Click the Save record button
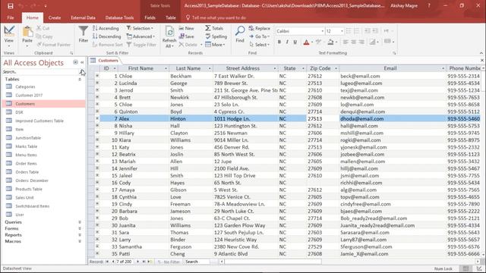Screen dimensions: 486x273 point(186,36)
